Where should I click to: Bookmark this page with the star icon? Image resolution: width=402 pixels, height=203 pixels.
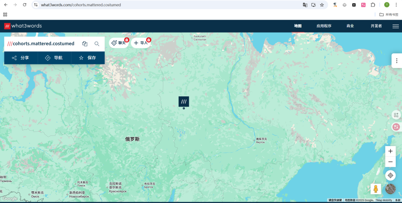tap(322, 5)
